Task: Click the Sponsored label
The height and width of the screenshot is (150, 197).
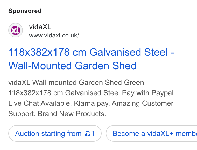Action: click(25, 11)
